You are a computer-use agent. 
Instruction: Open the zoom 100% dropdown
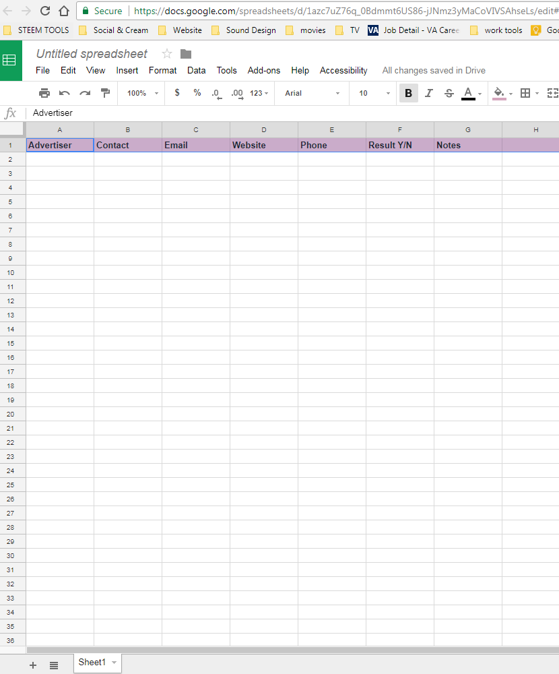[x=143, y=93]
